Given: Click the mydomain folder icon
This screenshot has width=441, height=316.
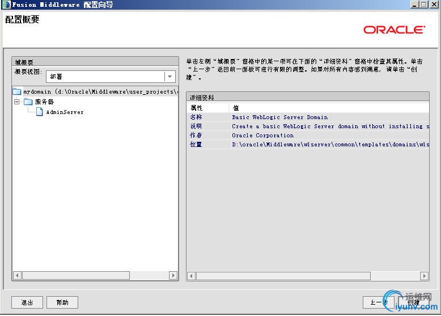Looking at the screenshot, I should tap(17, 91).
